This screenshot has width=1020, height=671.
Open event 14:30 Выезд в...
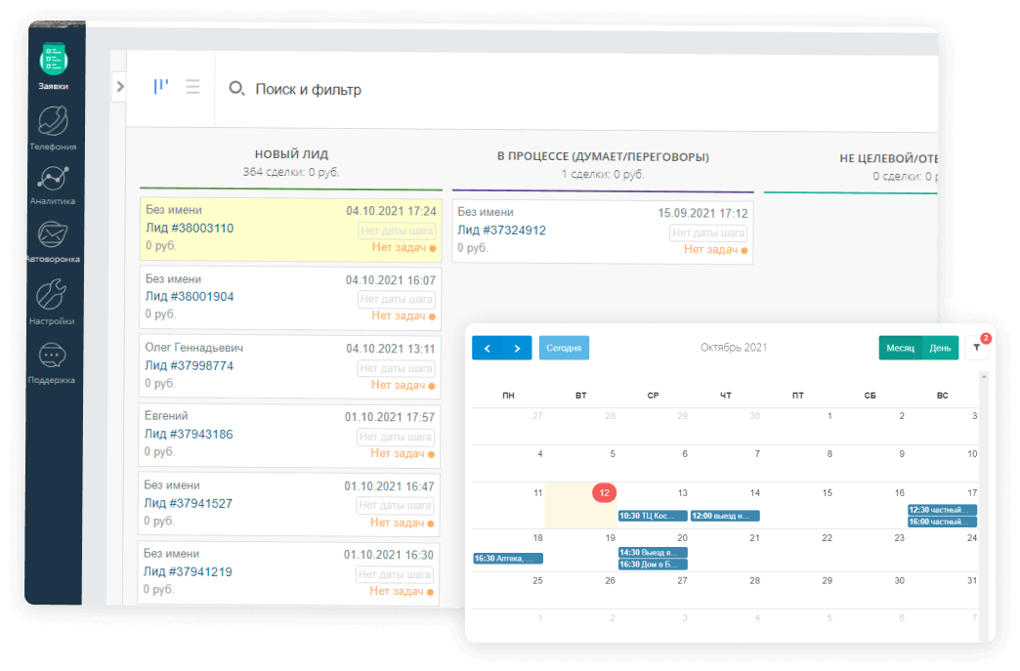653,552
